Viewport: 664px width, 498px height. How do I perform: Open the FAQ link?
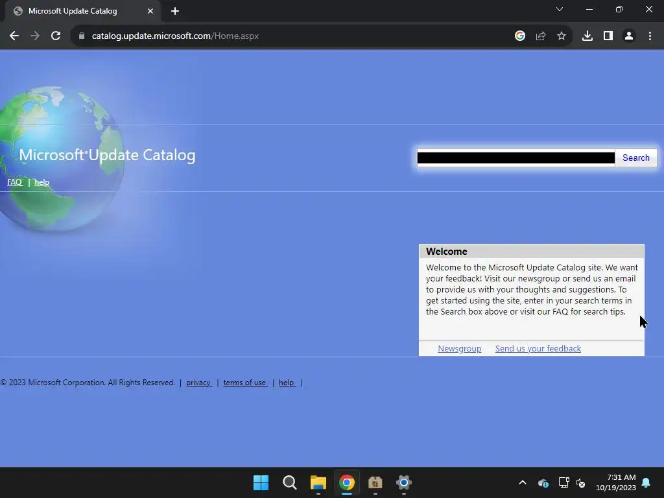(x=15, y=182)
